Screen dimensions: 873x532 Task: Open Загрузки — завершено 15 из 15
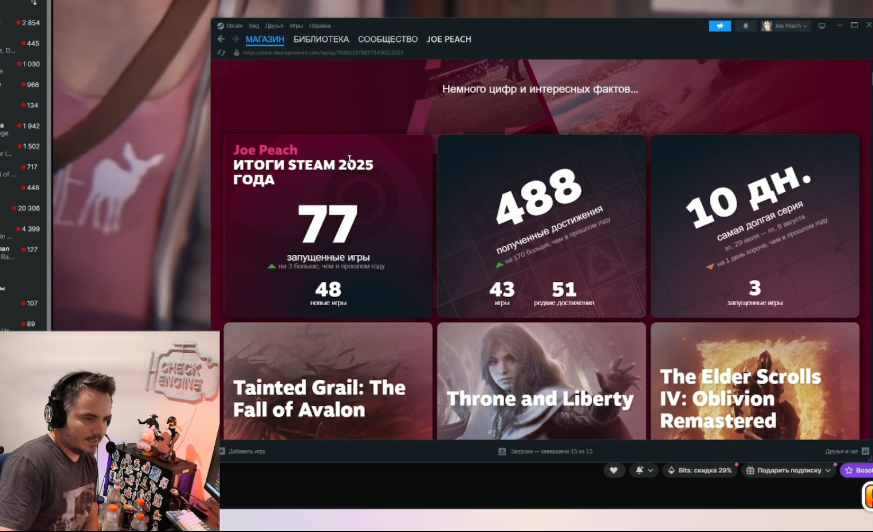click(x=551, y=451)
